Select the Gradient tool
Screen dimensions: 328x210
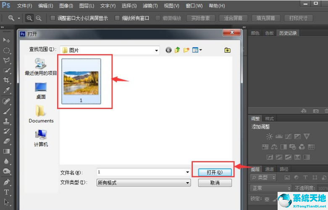(6, 151)
